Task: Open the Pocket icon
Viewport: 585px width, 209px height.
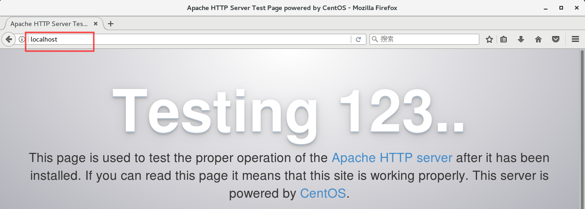Action: pyautogui.click(x=556, y=39)
